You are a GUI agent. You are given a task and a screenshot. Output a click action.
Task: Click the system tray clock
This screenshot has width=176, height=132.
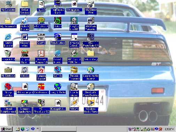169,129
